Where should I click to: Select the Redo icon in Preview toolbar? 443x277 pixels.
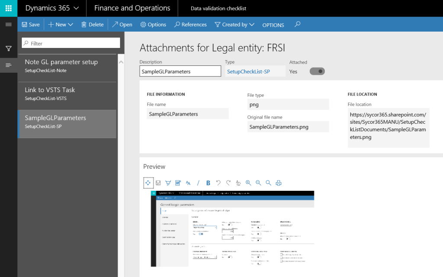(228, 183)
